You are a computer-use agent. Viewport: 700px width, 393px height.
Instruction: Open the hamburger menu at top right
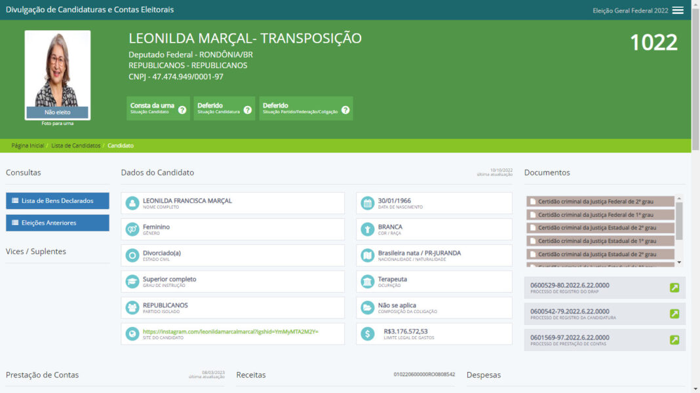pyautogui.click(x=678, y=10)
